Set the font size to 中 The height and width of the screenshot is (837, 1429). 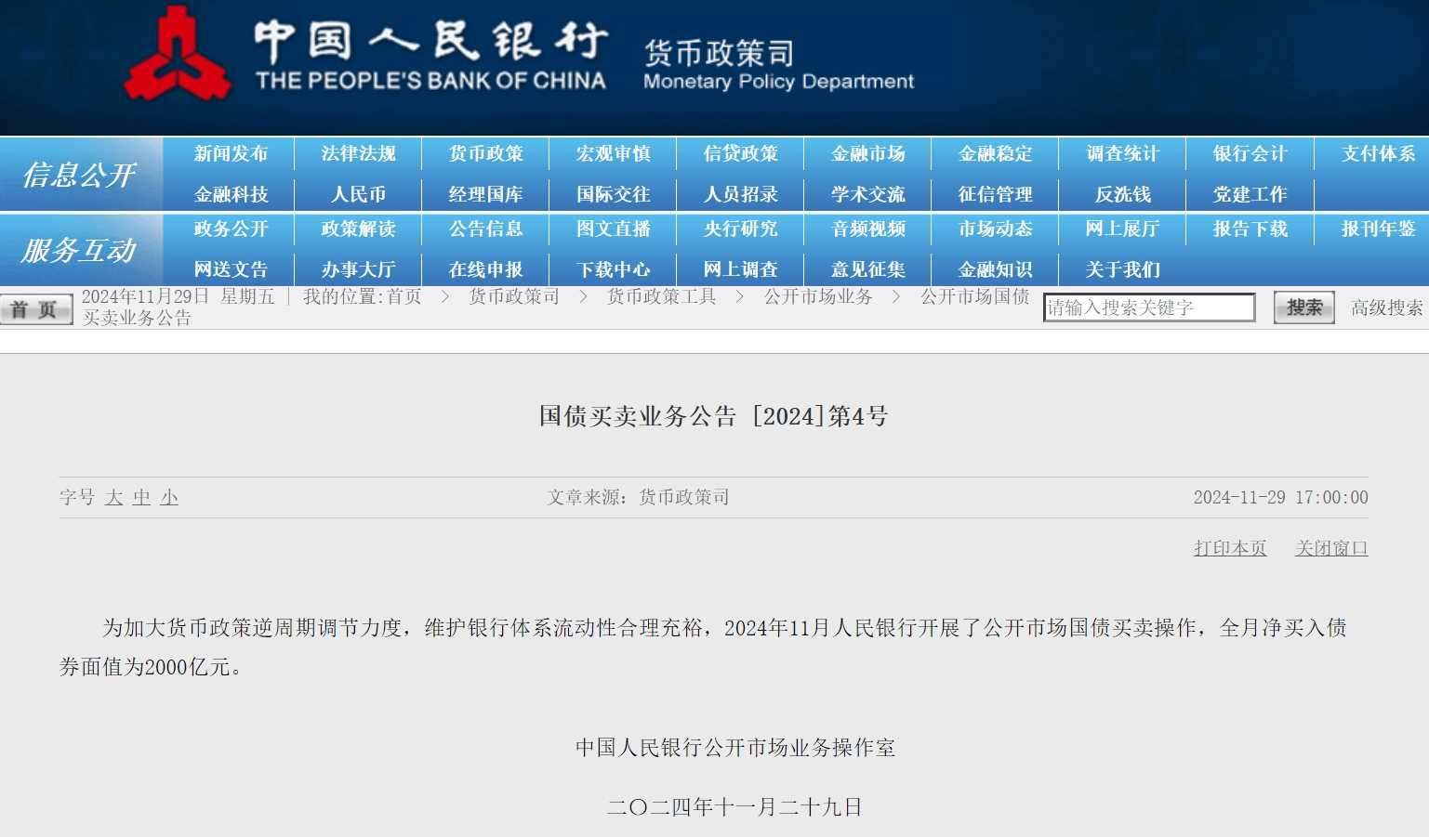coord(141,498)
